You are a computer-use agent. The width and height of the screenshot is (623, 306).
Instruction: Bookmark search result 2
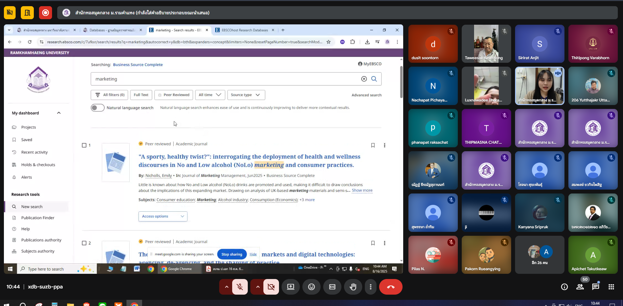tap(373, 243)
